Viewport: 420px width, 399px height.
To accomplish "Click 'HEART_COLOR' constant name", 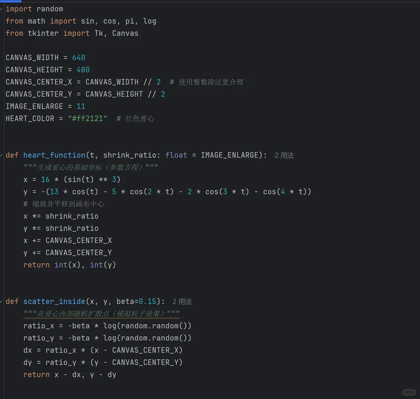I will [30, 119].
